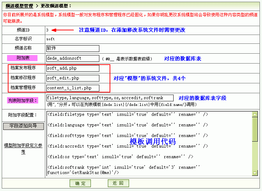Open the 字段添加向导 wizard button

point(23,126)
